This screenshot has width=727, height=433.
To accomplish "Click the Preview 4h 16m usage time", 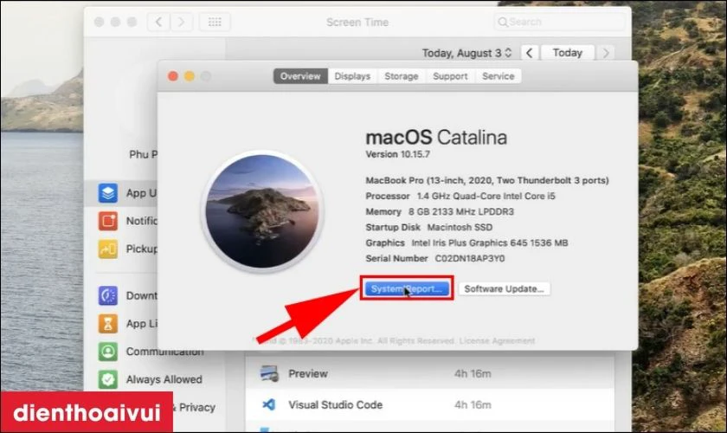I will click(473, 373).
